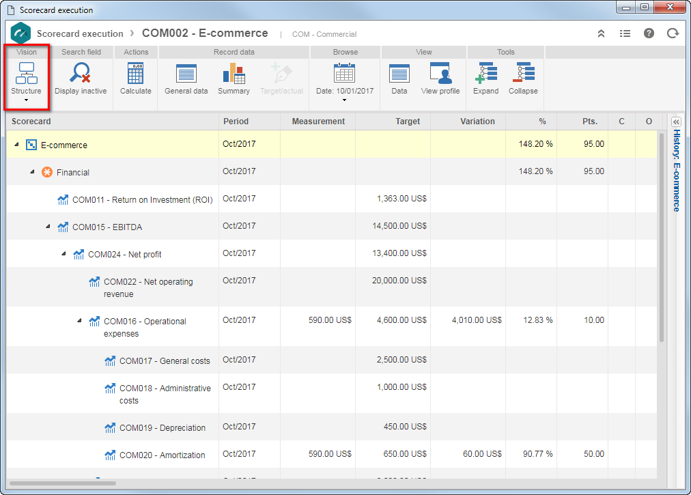The height and width of the screenshot is (495, 691).
Task: Select the View group label
Action: click(x=424, y=52)
